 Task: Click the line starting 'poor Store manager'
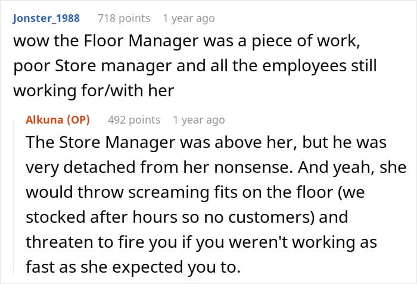pos(195,66)
